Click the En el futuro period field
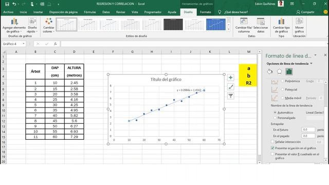The width and height of the screenshot is (329, 185). [x=308, y=129]
